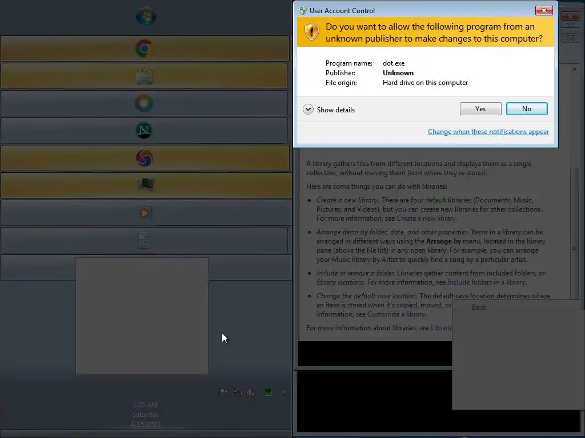The height and width of the screenshot is (438, 585).
Task: Open 'Create a new library' help link
Action: point(426,218)
